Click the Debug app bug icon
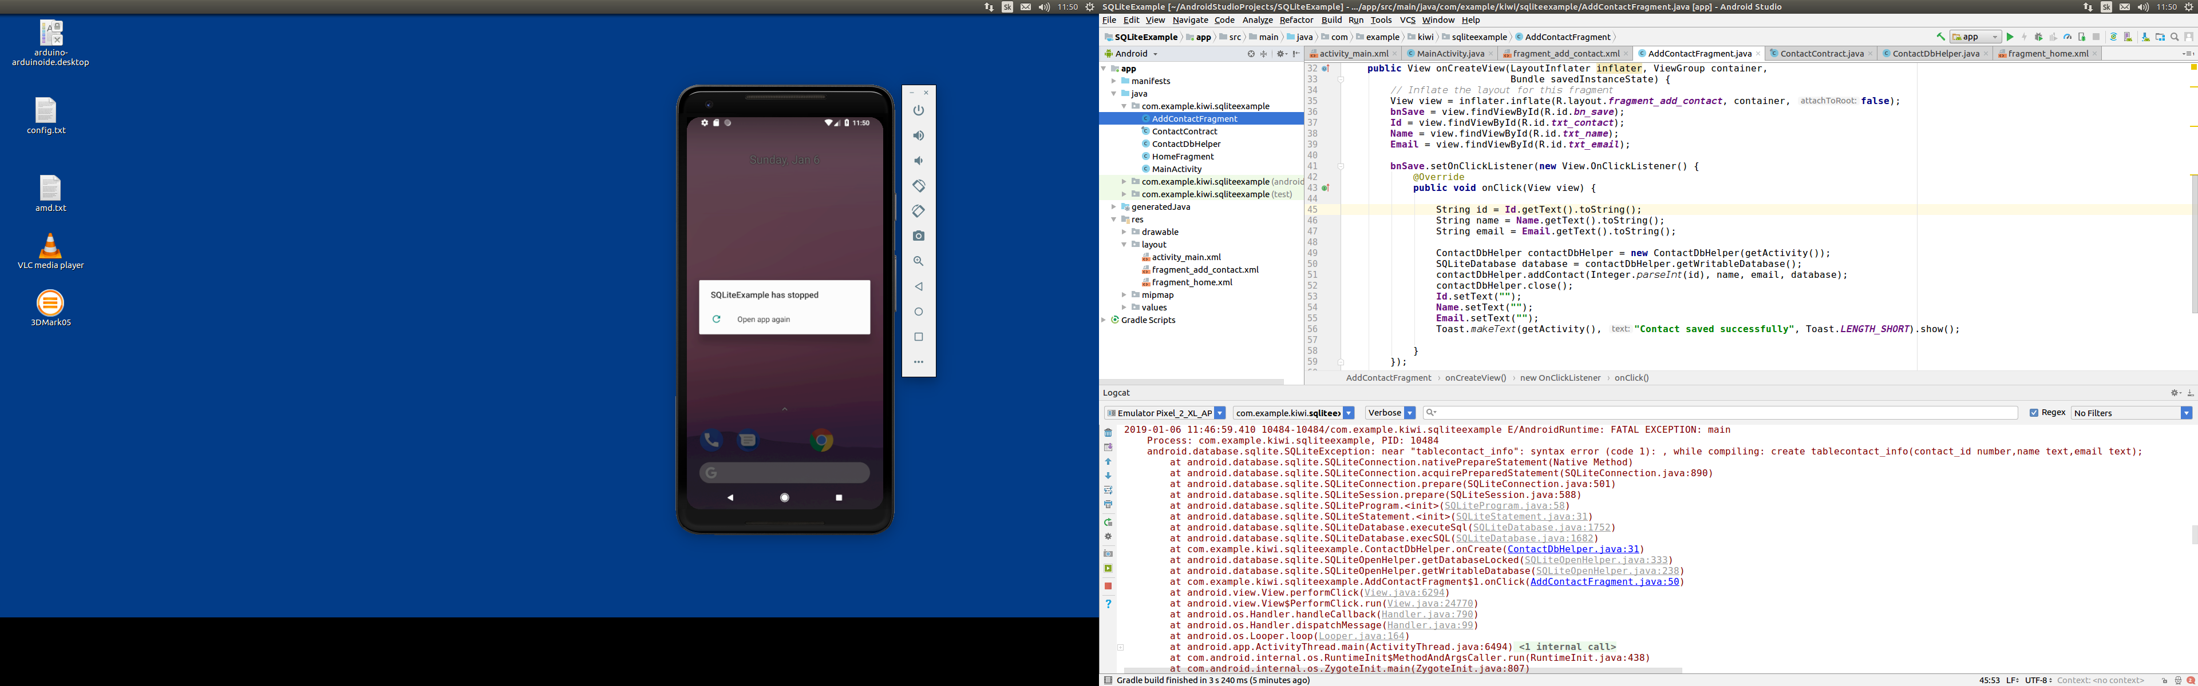This screenshot has width=2198, height=686. pyautogui.click(x=2038, y=37)
